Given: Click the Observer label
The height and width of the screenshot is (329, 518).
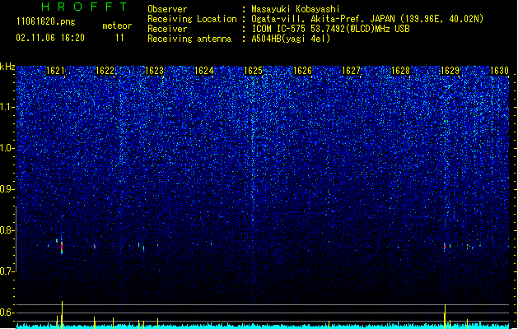Looking at the screenshot, I should coord(167,9).
